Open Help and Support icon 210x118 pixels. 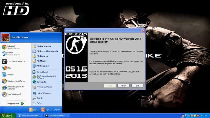coord(34,93)
